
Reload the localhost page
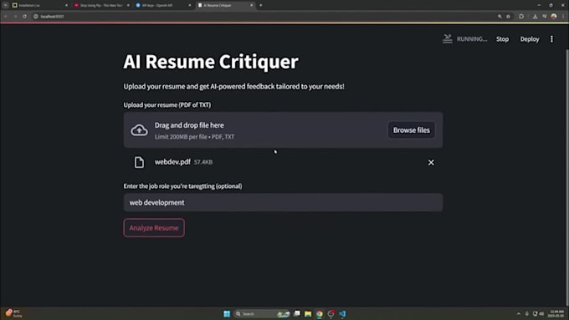(24, 17)
